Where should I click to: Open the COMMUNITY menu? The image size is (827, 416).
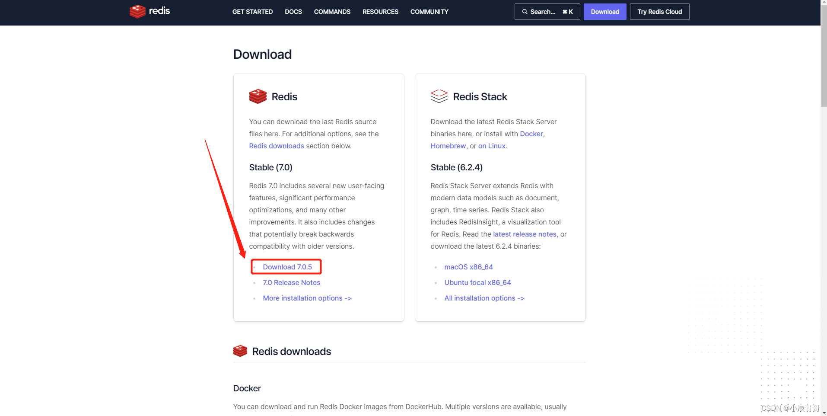[429, 12]
